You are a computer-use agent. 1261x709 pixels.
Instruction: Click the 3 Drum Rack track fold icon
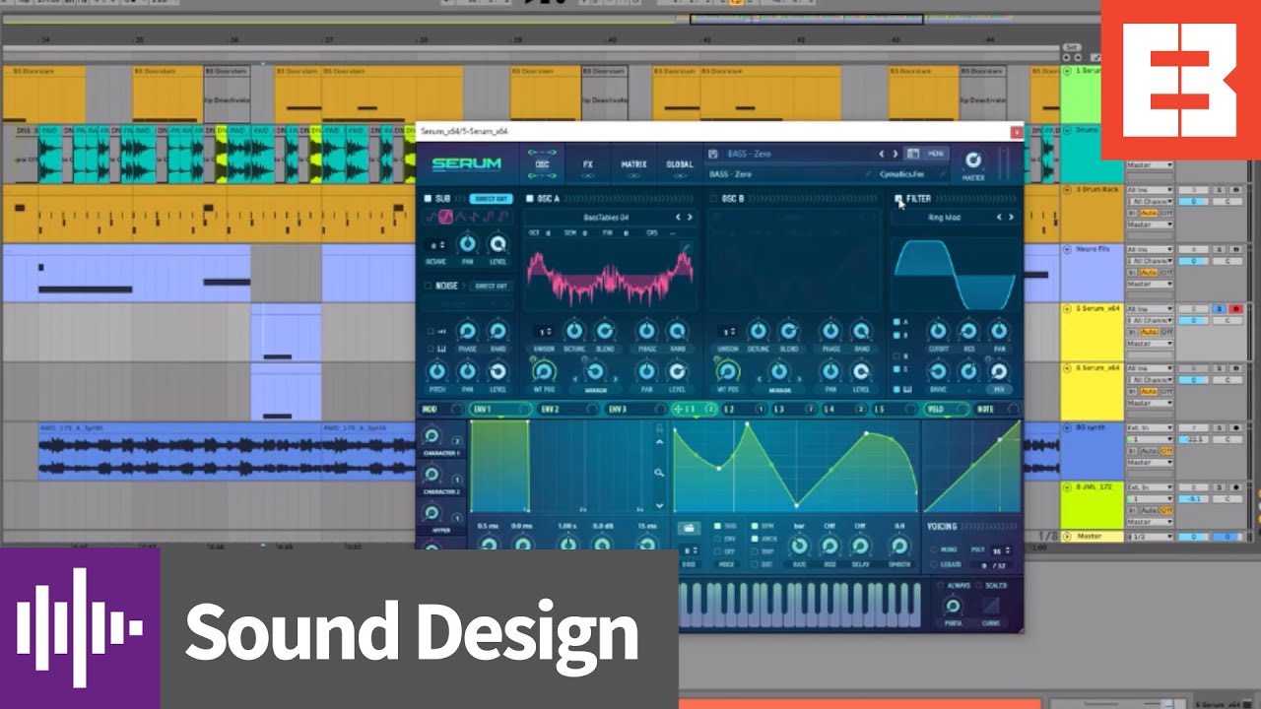pyautogui.click(x=1068, y=190)
